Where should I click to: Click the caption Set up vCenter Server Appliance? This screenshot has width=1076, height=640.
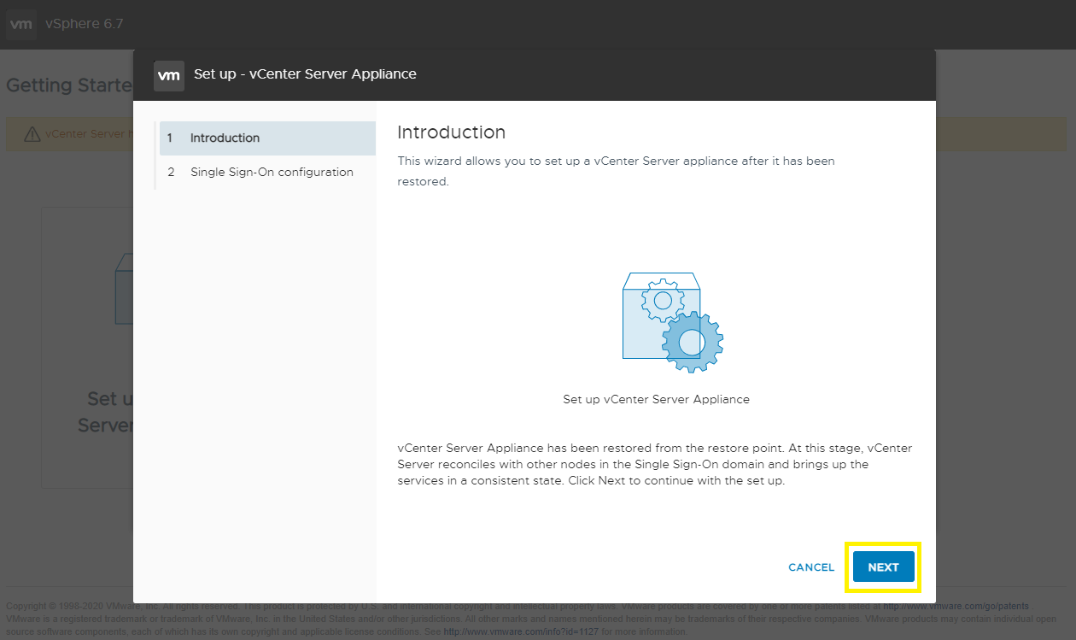pyautogui.click(x=656, y=399)
